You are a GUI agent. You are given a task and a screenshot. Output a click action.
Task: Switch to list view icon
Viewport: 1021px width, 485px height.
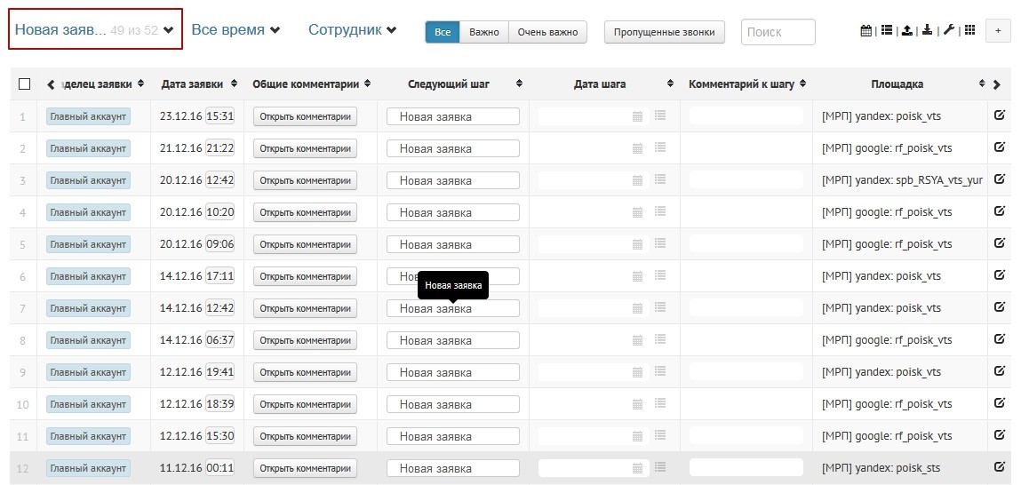(887, 31)
